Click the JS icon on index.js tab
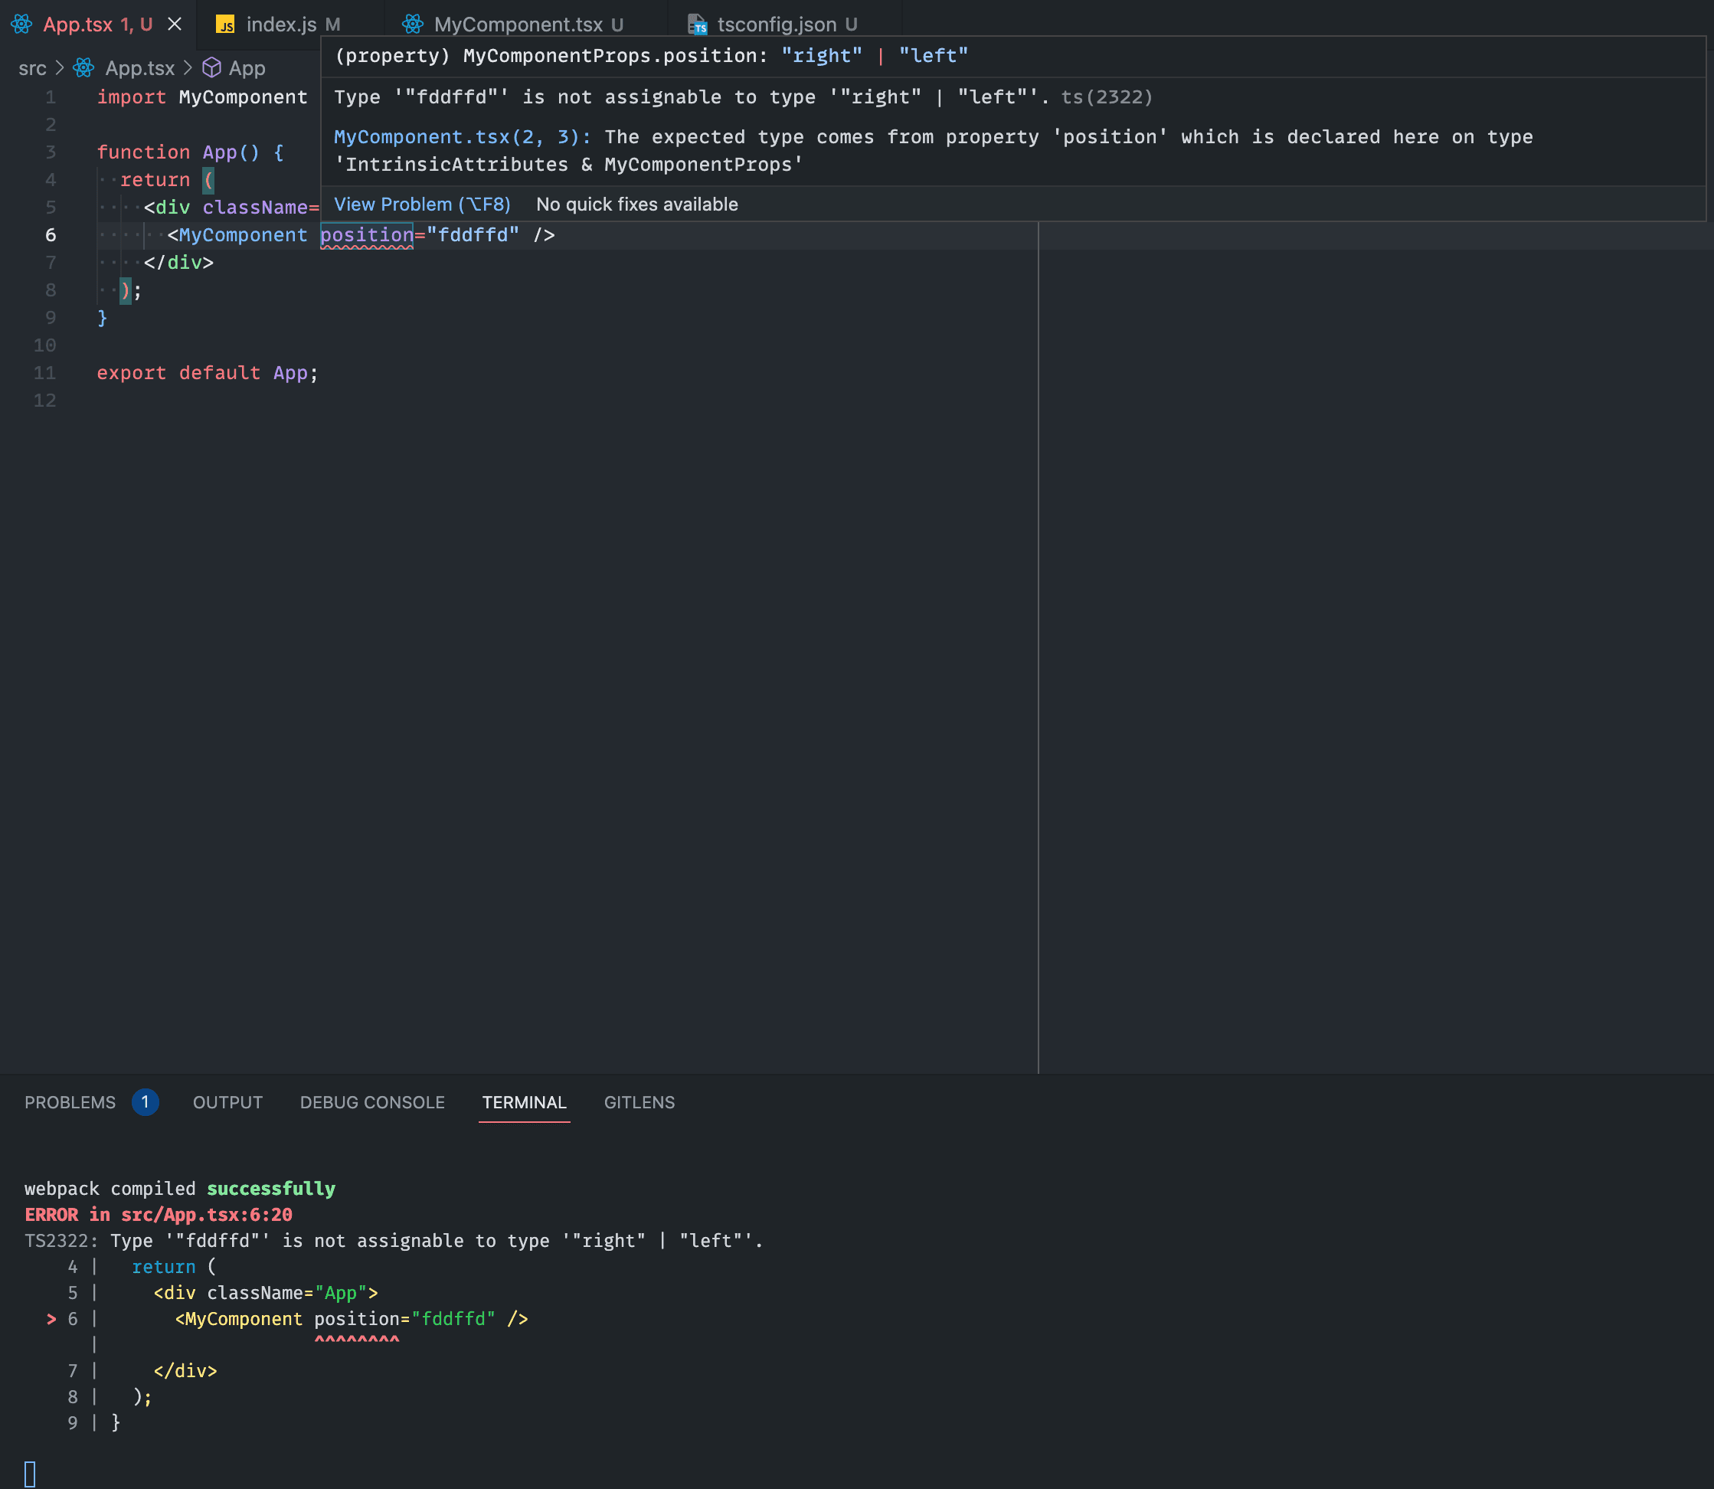This screenshot has width=1714, height=1489. (225, 25)
